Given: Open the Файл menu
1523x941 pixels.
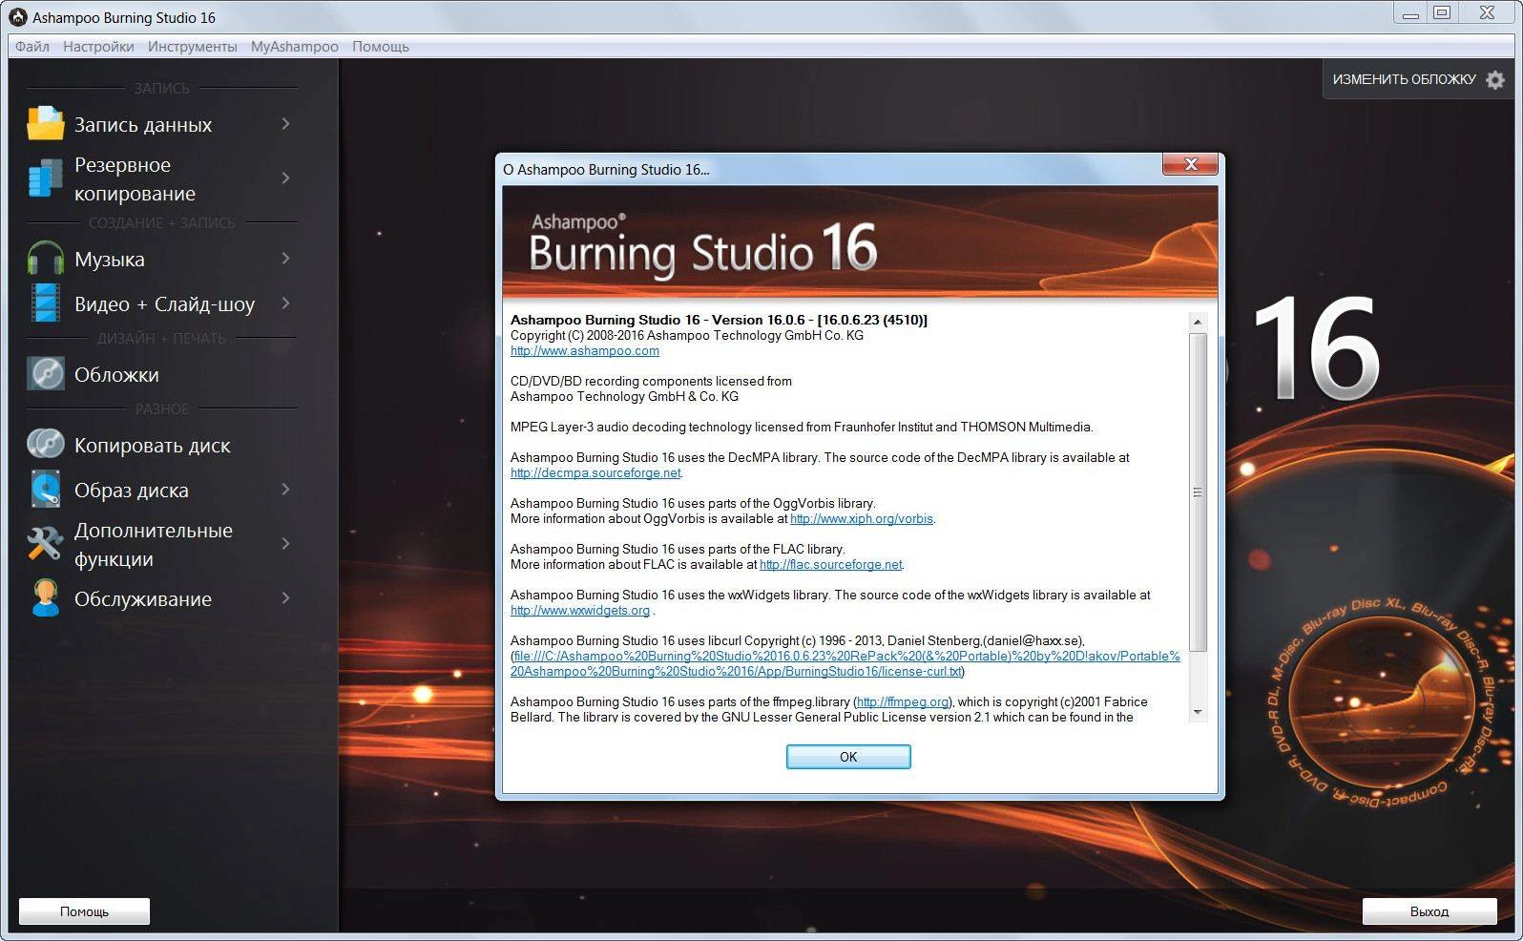Looking at the screenshot, I should (x=32, y=46).
